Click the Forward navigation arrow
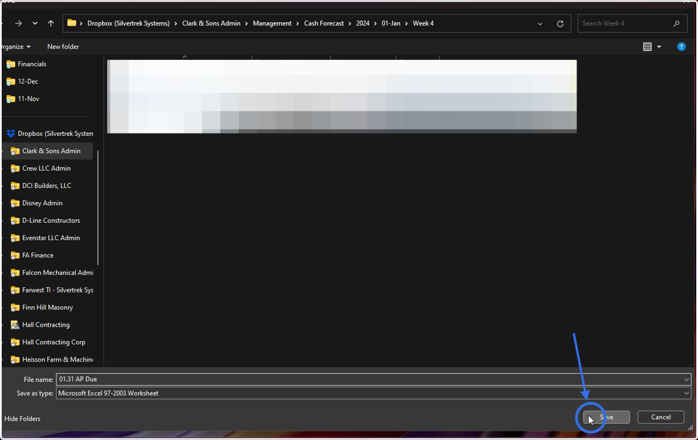Image resolution: width=698 pixels, height=440 pixels. (x=19, y=23)
